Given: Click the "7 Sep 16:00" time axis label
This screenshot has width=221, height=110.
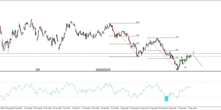Looking at the screenshot, I should [182, 108].
